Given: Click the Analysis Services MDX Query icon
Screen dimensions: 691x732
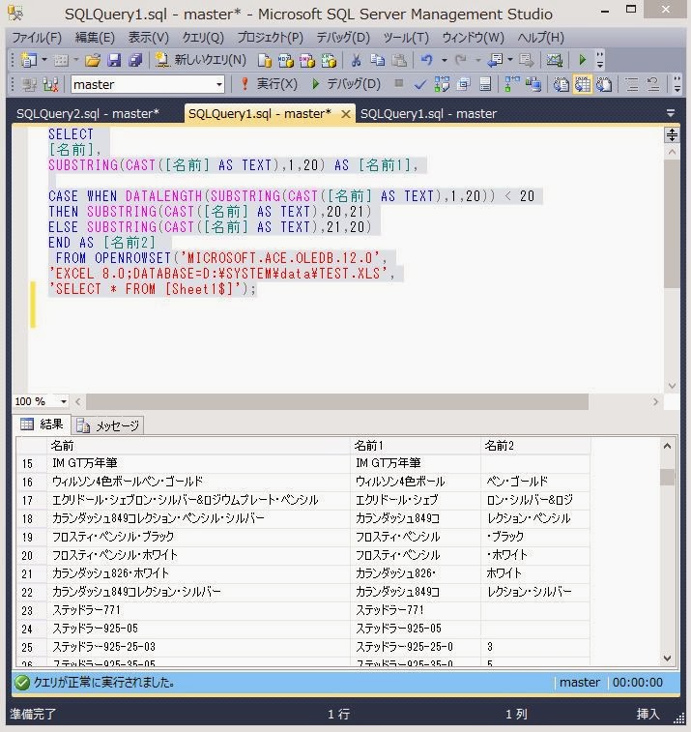Looking at the screenshot, I should (285, 60).
